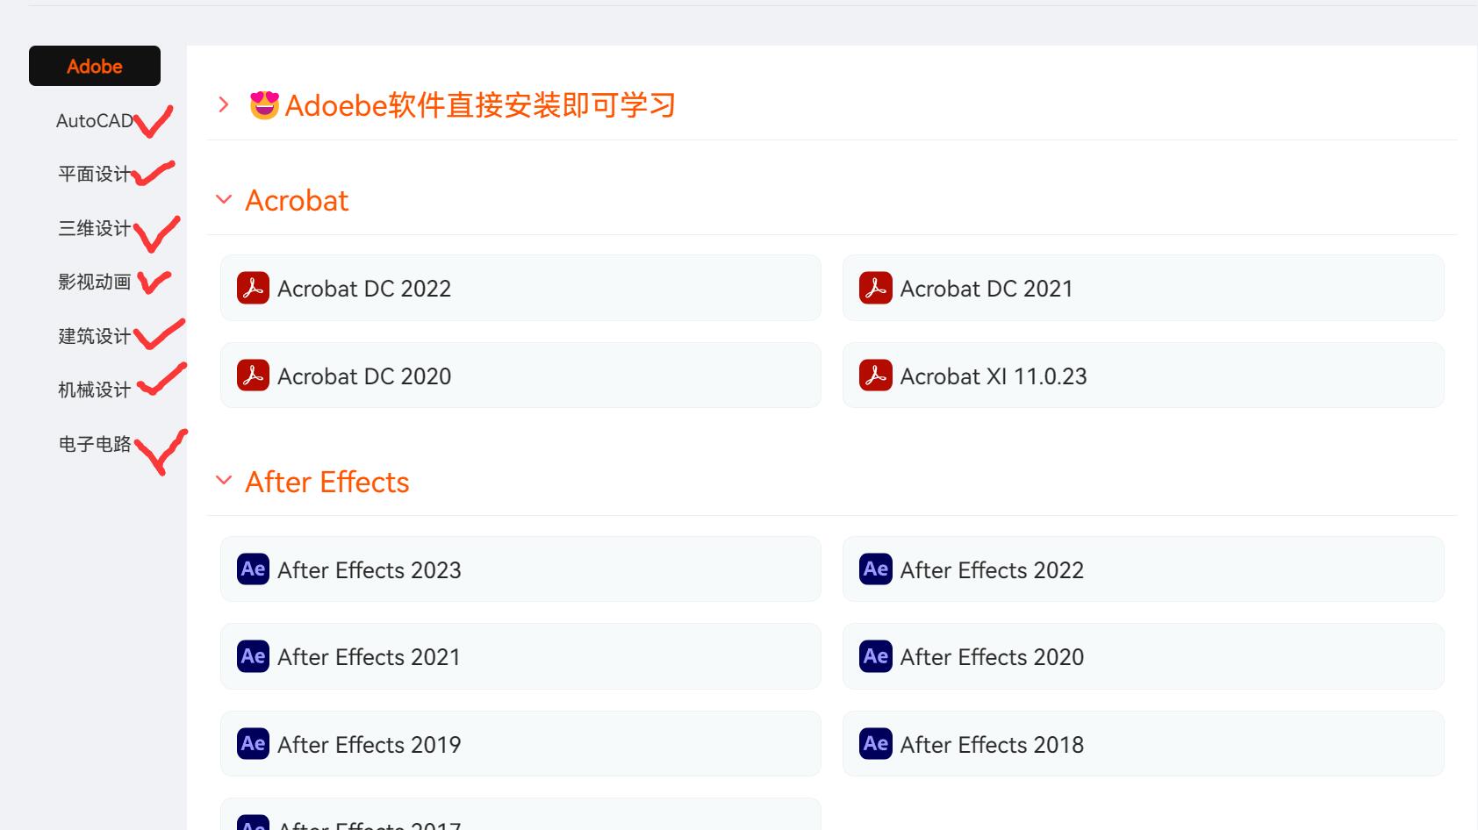Click the heart-eyes emoji in the Adoebe heading
This screenshot has height=830, width=1478.
[264, 105]
